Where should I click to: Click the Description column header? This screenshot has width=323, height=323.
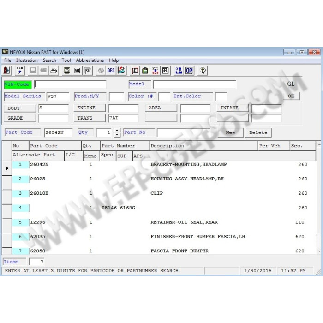point(204,146)
